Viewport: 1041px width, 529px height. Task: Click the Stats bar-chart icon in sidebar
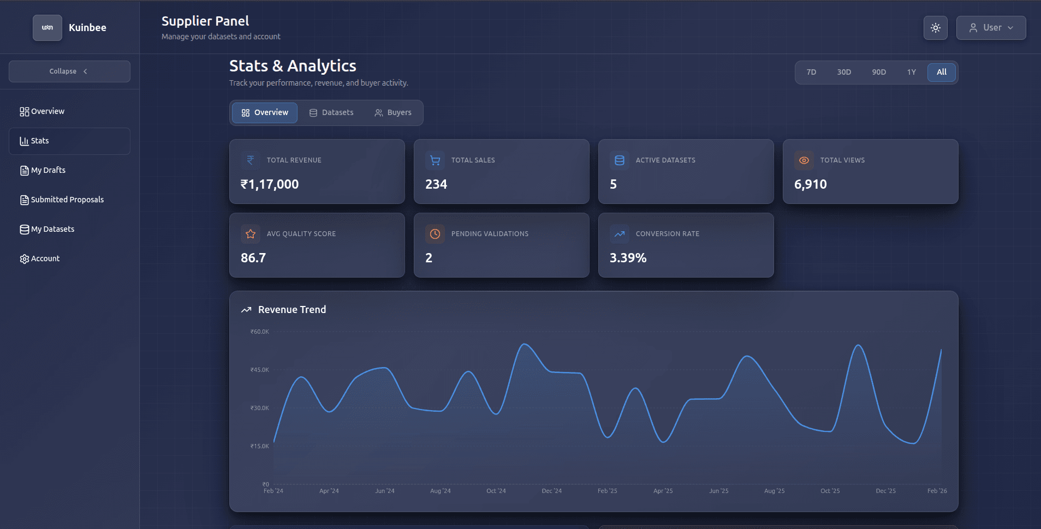click(x=24, y=141)
